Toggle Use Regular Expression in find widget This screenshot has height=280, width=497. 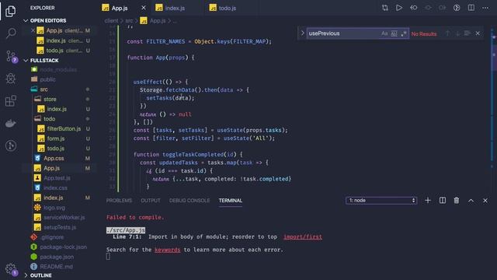pyautogui.click(x=404, y=33)
